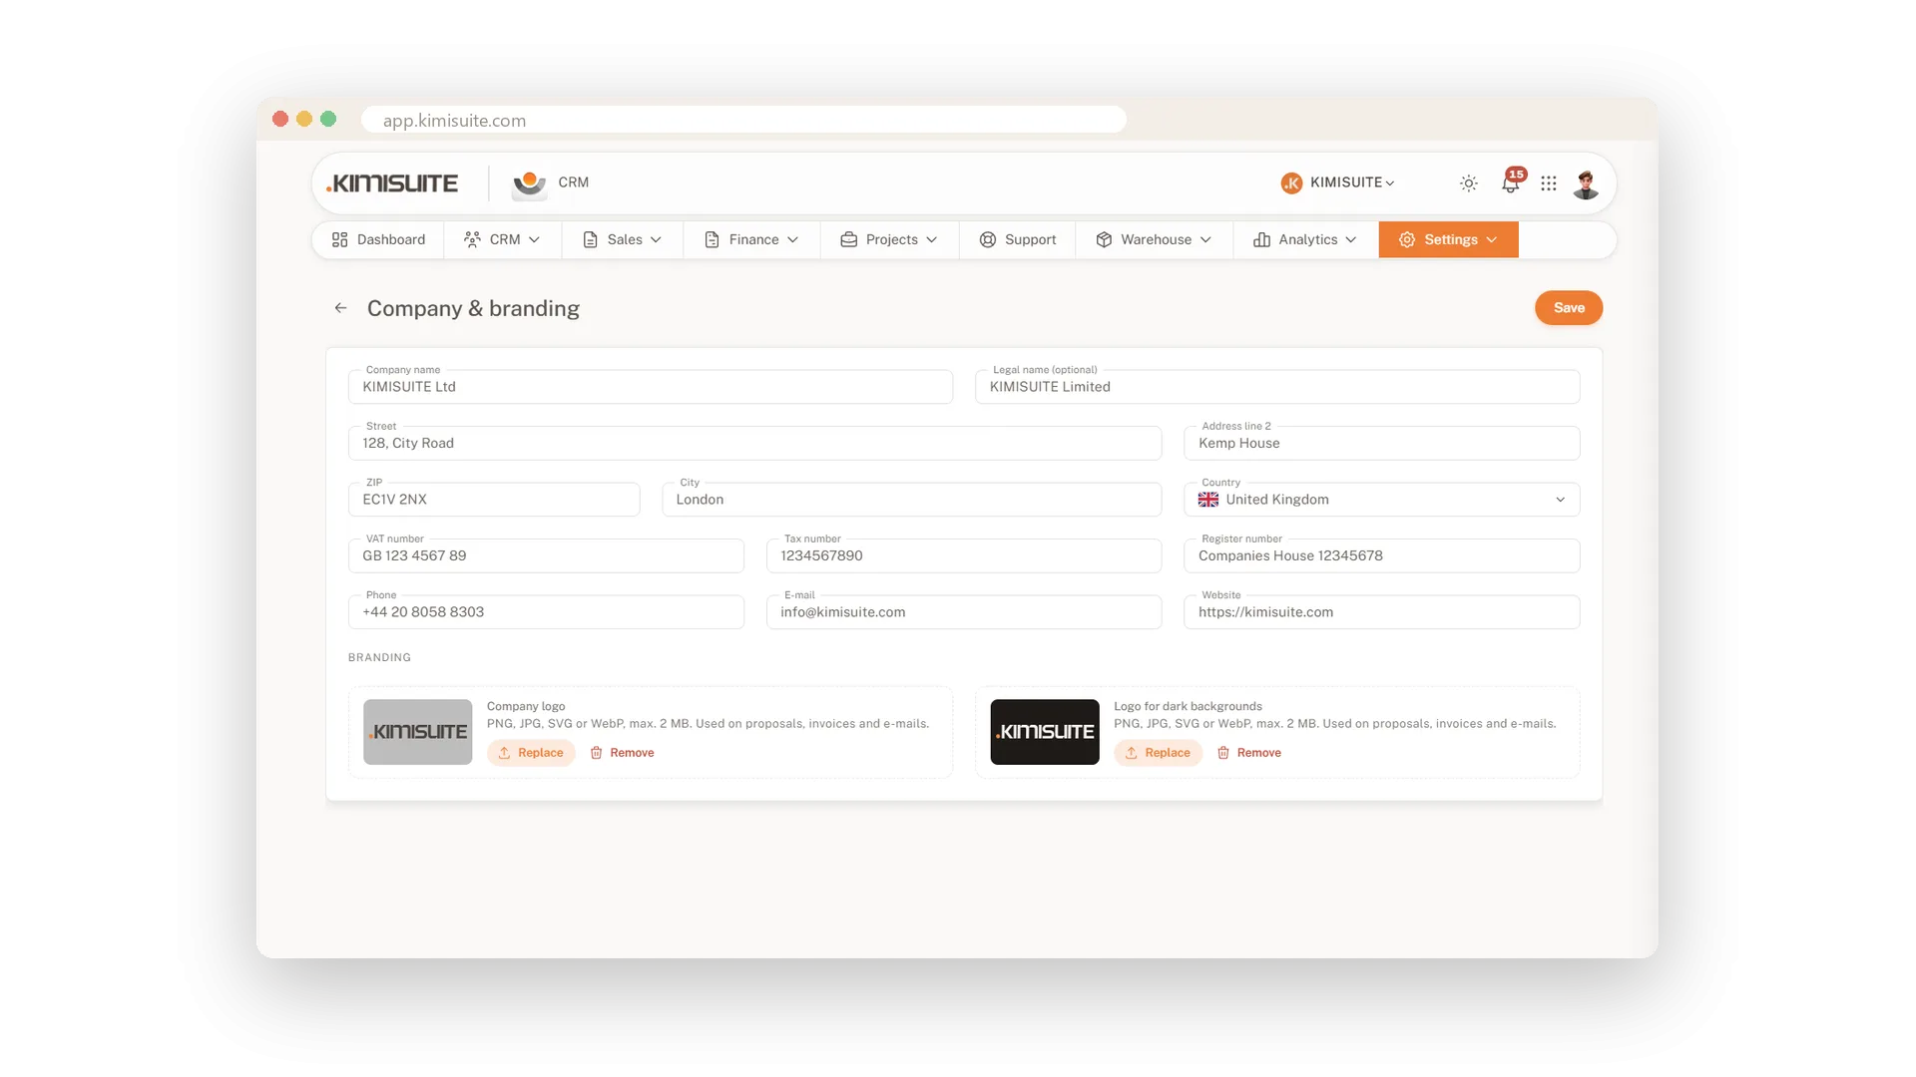Image resolution: width=1916 pixels, height=1077 pixels.
Task: Open the apps grid menu icon
Action: coord(1549,183)
